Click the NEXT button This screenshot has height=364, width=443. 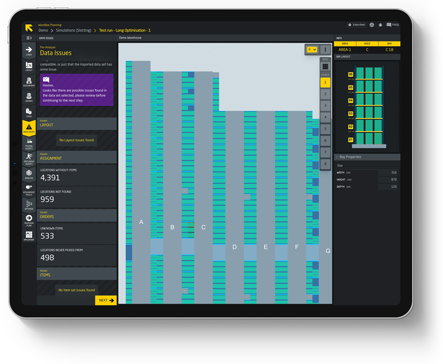[106, 300]
